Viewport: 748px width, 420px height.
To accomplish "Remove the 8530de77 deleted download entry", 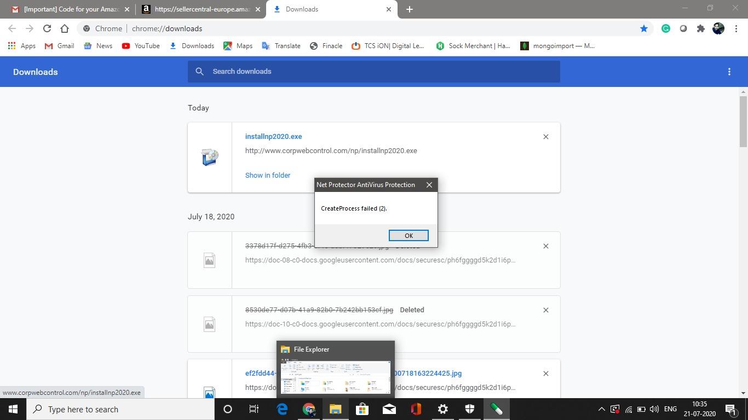I will pos(545,310).
